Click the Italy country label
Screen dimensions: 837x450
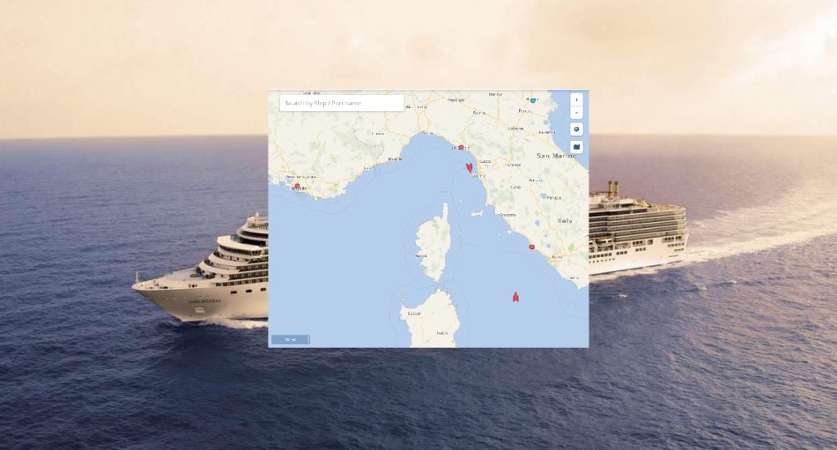[x=565, y=220]
